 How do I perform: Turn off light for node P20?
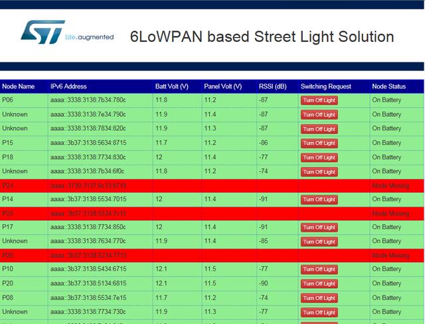tap(319, 283)
